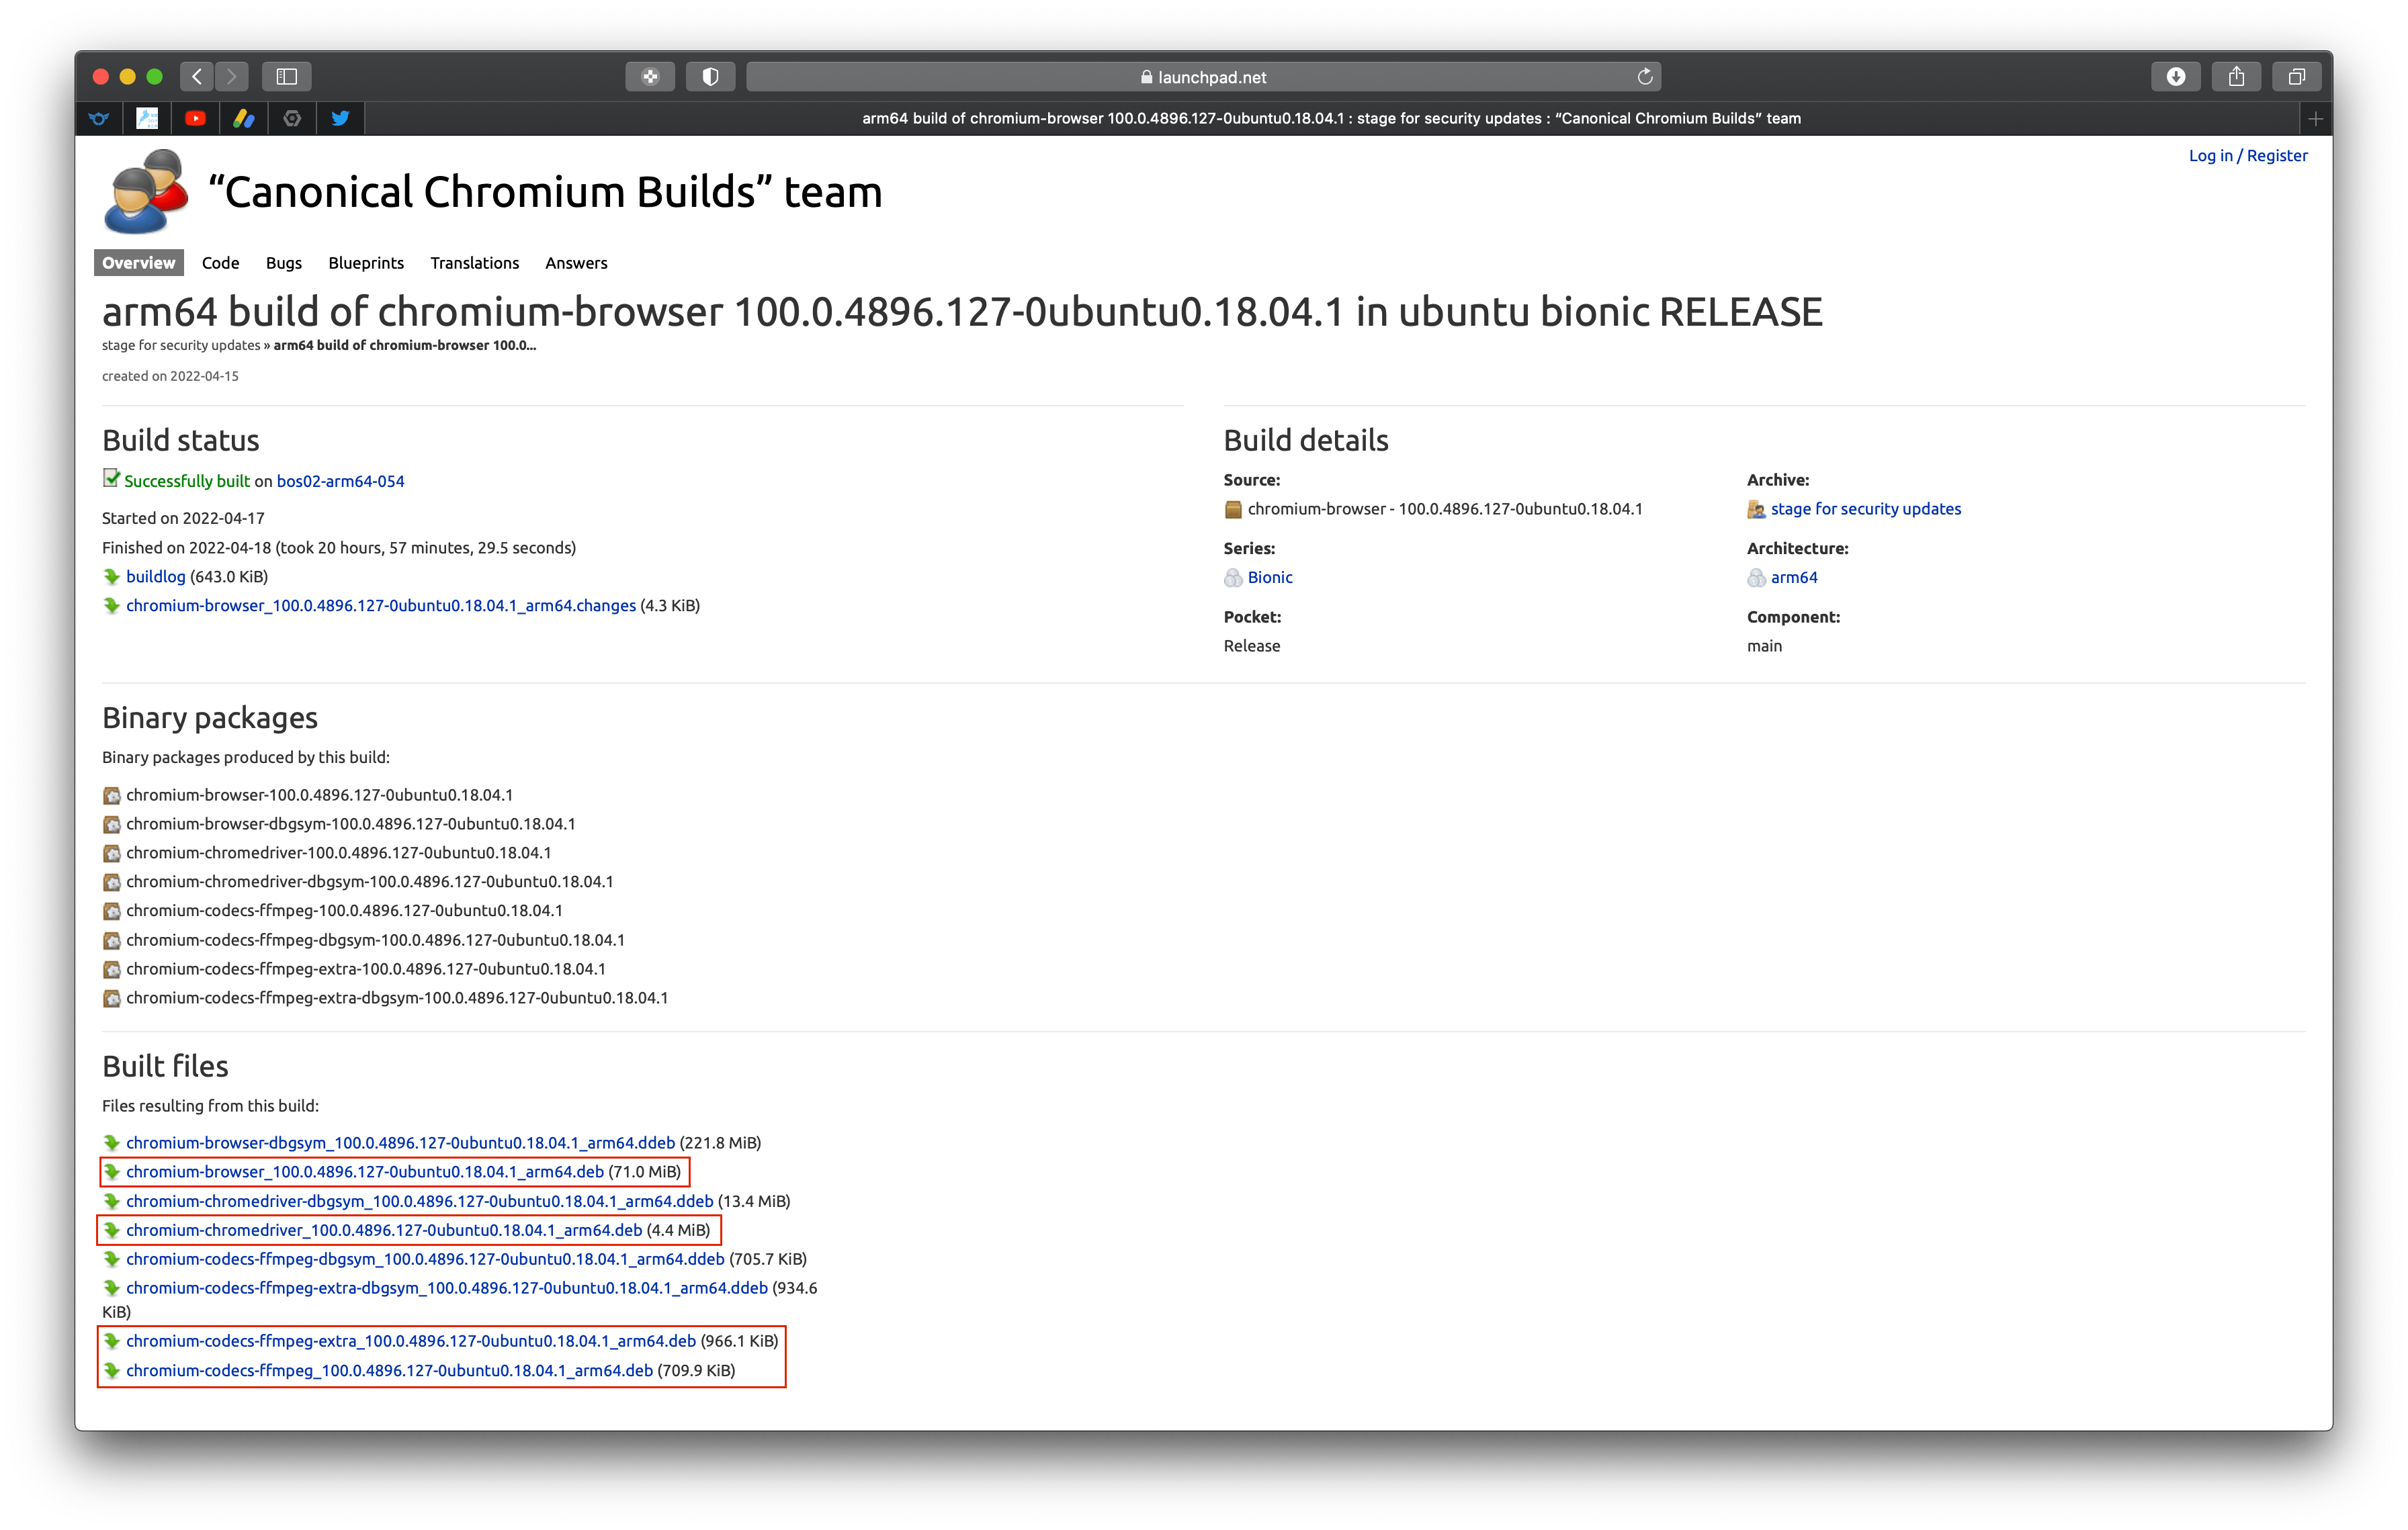Open the buildlog link
This screenshot has height=1530, width=2408.
pyautogui.click(x=155, y=577)
